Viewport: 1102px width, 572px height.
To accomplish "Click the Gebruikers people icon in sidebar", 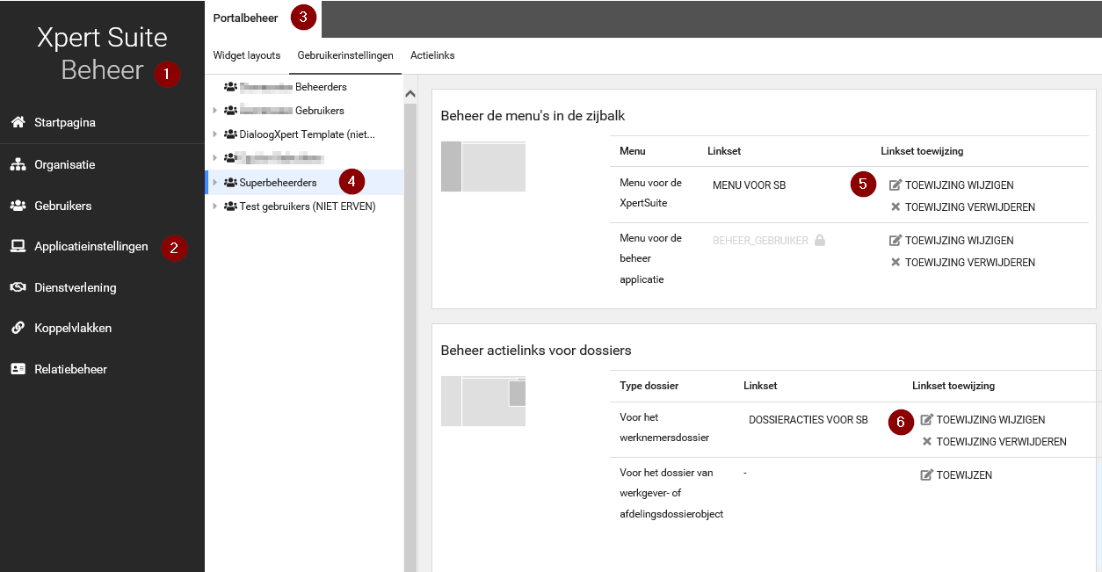I will 18,206.
